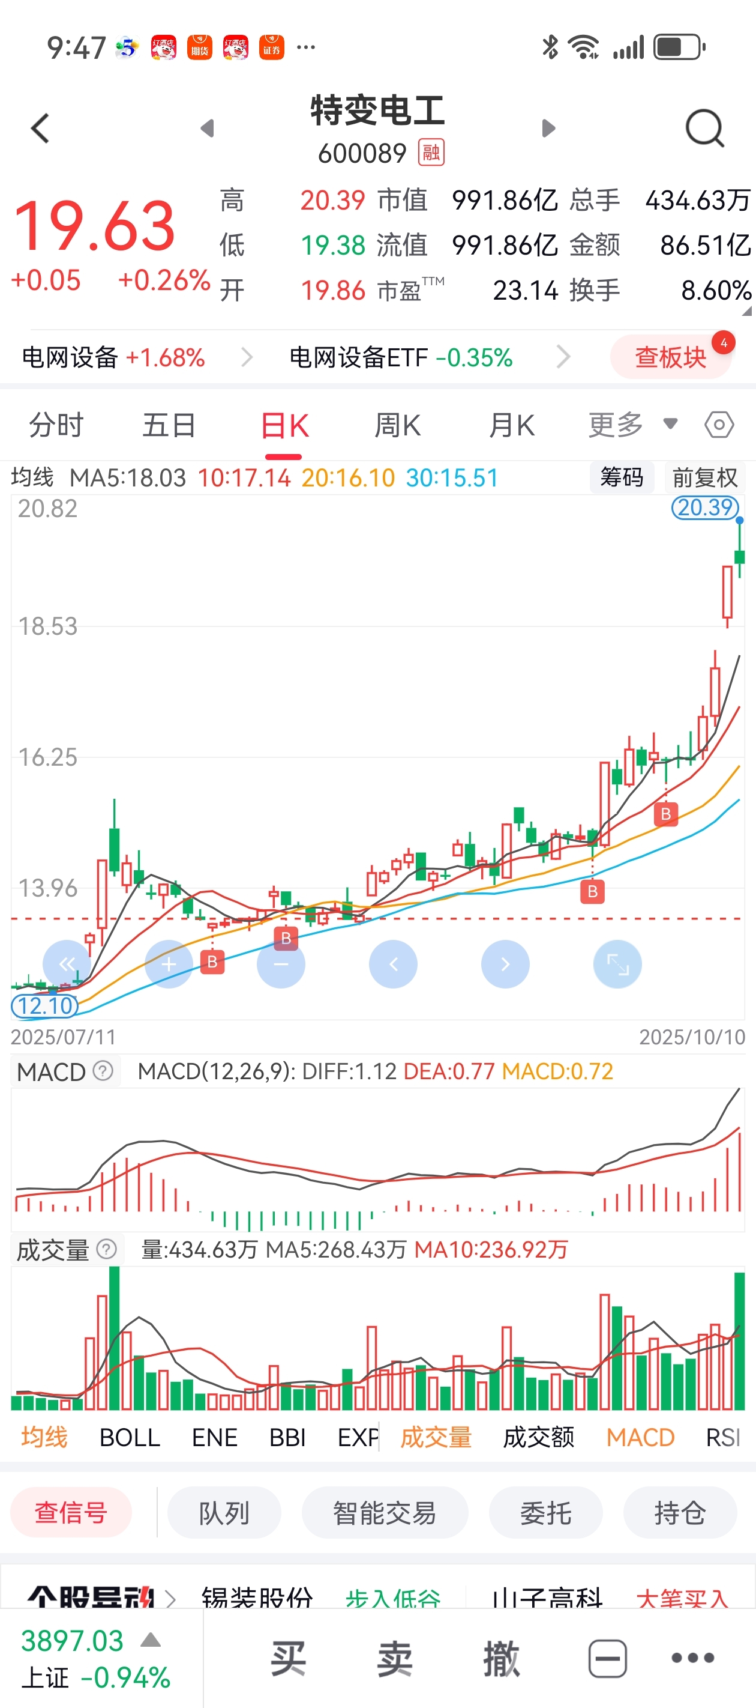Open the 委托 button
Viewport: 756px width, 1708px height.
pyautogui.click(x=545, y=1512)
